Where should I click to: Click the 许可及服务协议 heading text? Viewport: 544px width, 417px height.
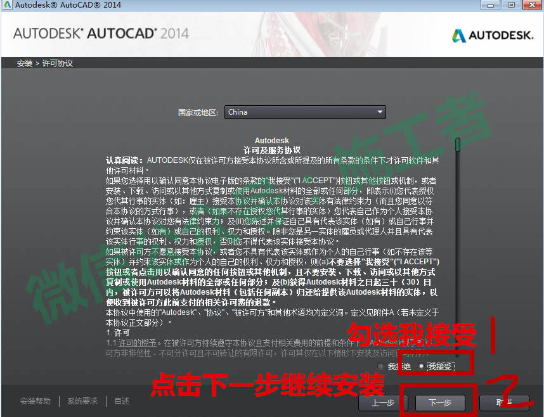272,150
